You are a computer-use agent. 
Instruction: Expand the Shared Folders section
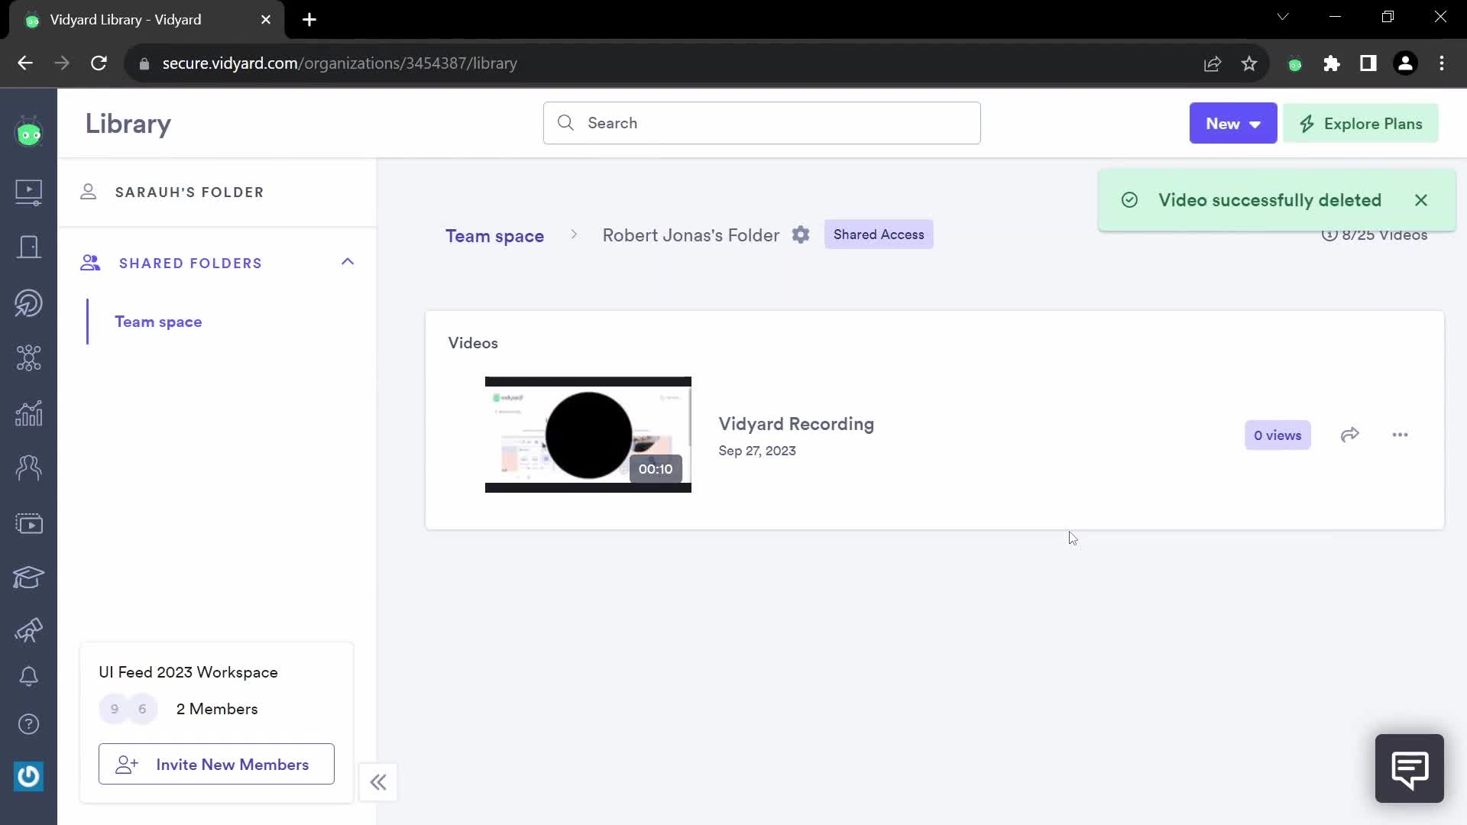tap(348, 262)
